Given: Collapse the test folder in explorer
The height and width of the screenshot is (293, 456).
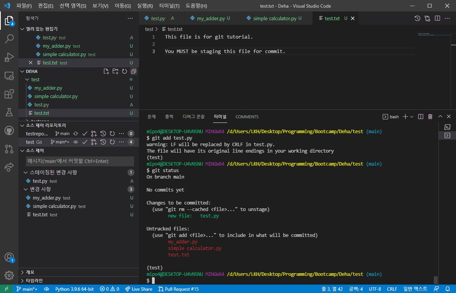Looking at the screenshot, I should click(27, 80).
